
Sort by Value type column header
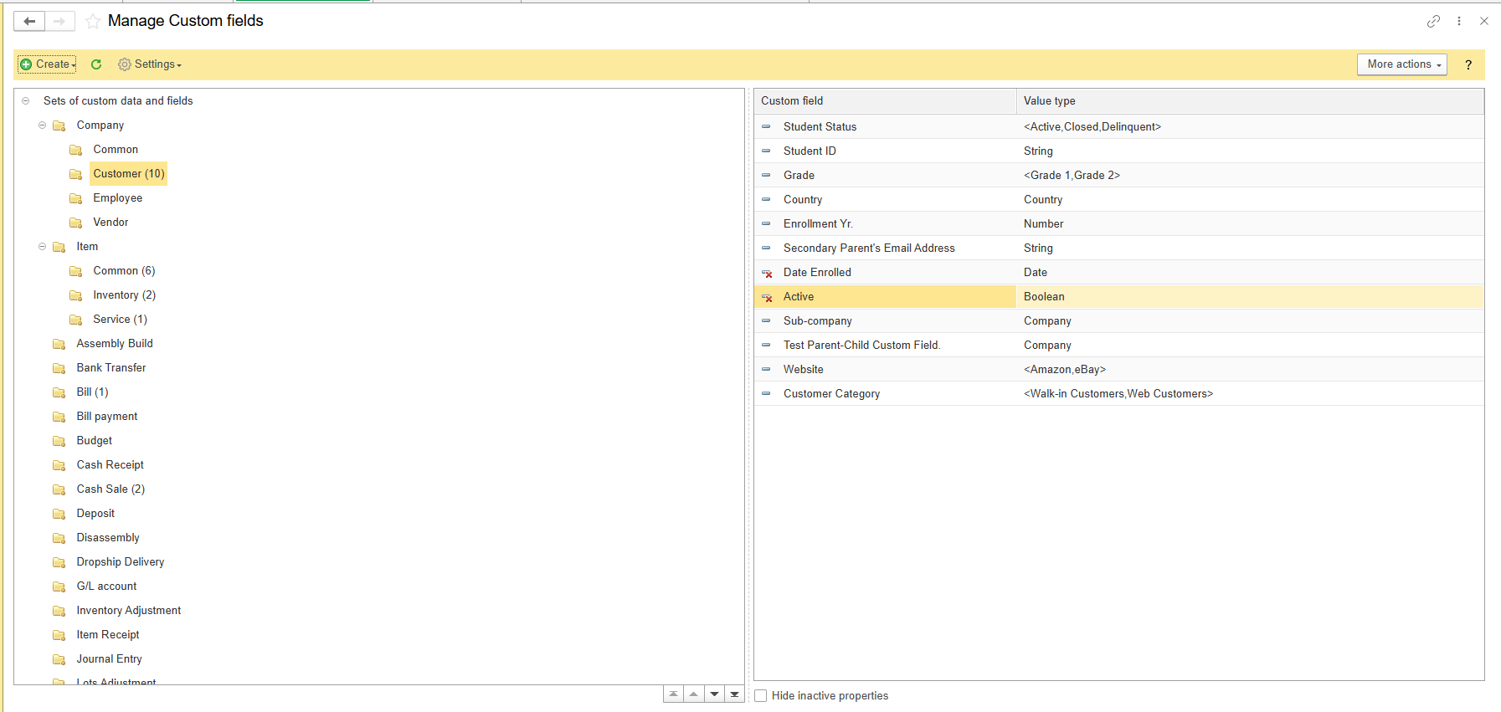pos(1049,101)
